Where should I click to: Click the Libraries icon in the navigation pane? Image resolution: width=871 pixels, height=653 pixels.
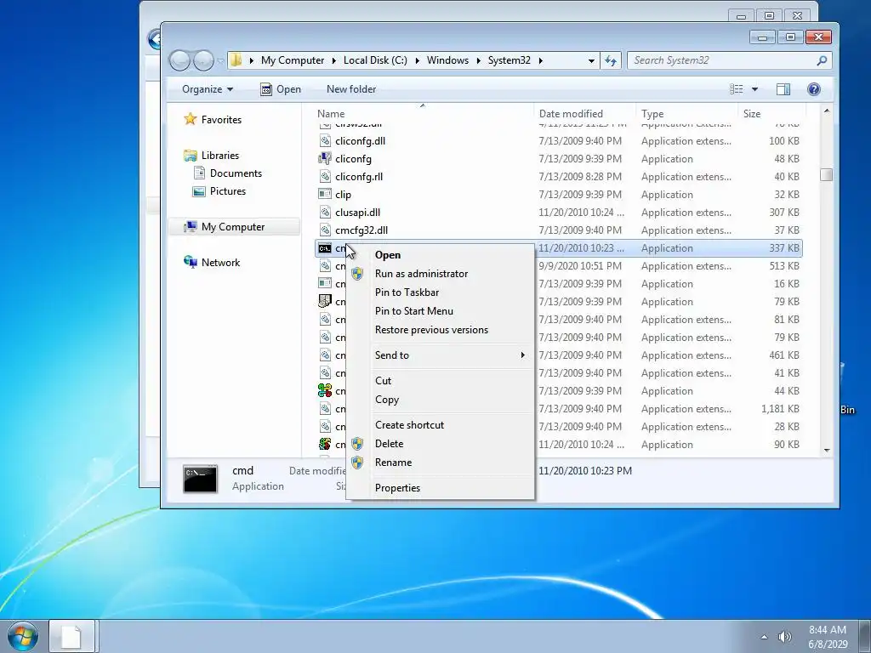[190, 156]
